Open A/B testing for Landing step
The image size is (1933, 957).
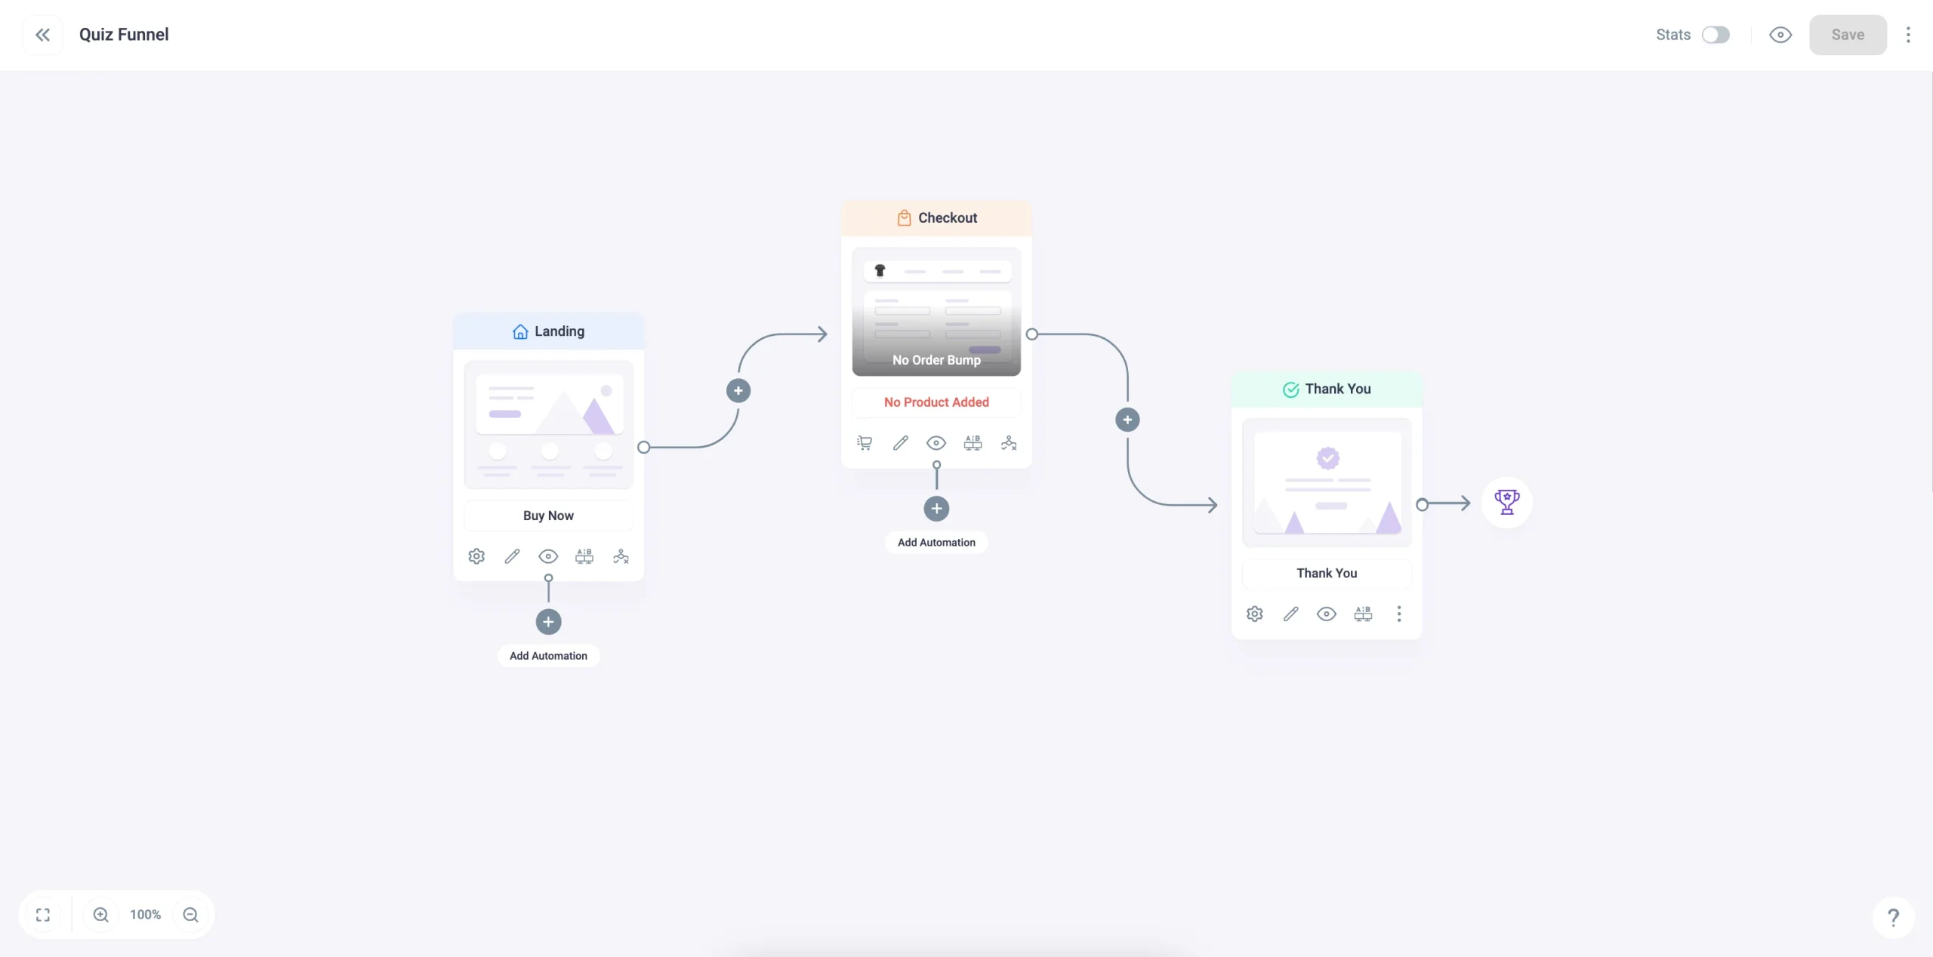[x=584, y=556]
